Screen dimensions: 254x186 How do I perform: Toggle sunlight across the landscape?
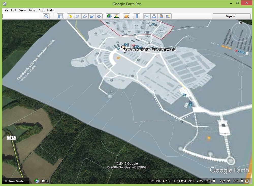tap(116, 16)
